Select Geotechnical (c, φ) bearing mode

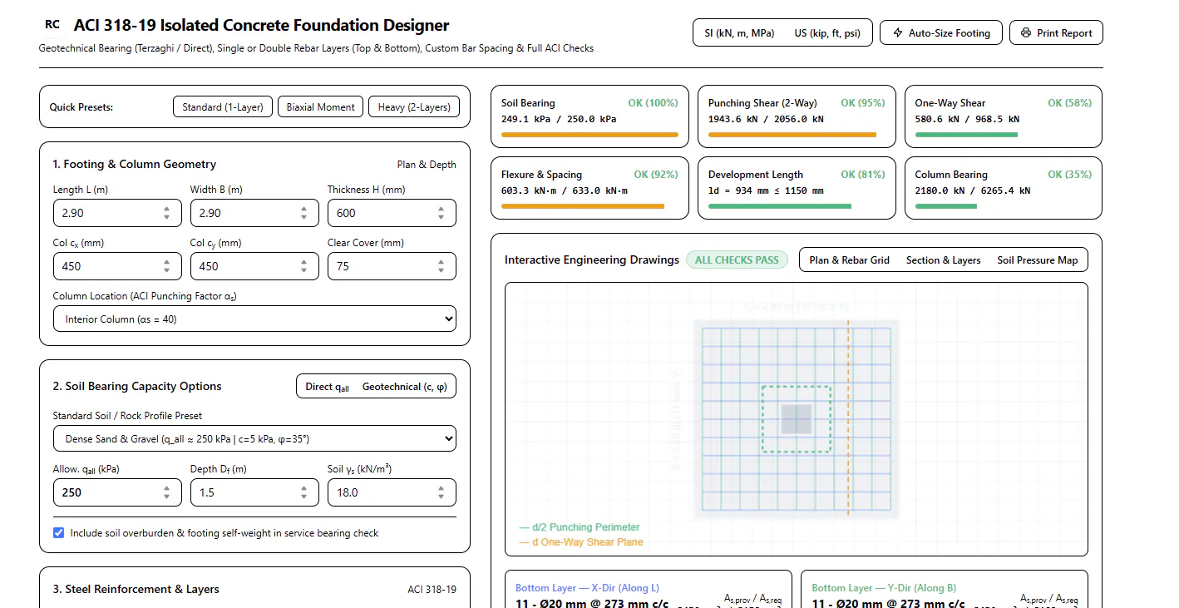[x=404, y=387]
